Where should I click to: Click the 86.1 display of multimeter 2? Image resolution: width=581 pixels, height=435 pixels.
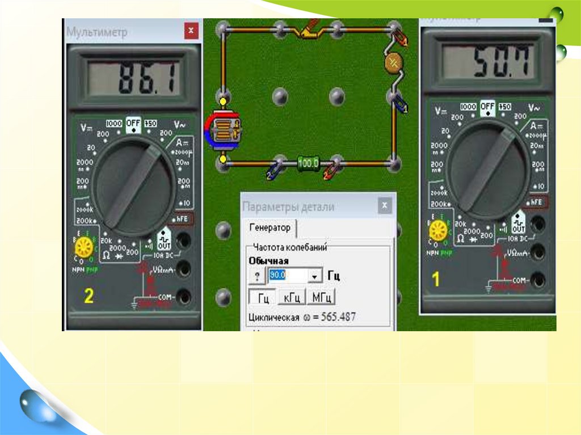(x=134, y=78)
